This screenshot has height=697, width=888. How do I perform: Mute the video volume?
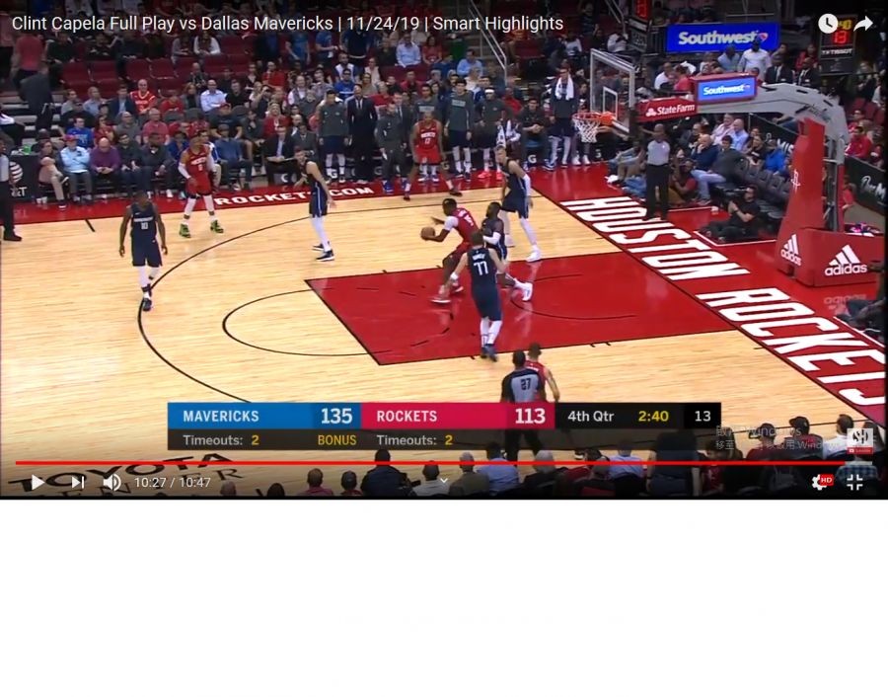tap(112, 482)
